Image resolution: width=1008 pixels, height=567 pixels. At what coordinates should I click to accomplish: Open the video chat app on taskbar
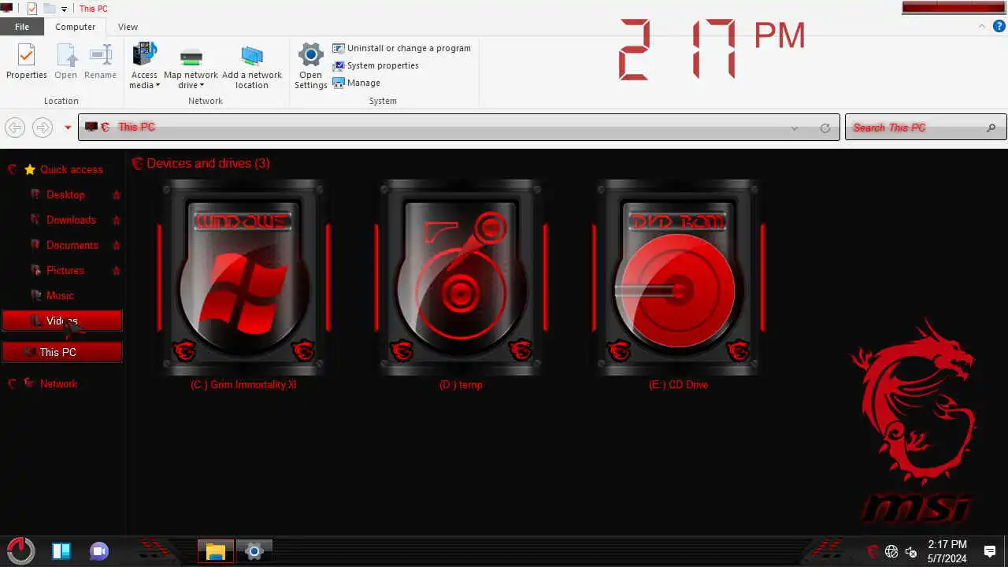(x=99, y=551)
